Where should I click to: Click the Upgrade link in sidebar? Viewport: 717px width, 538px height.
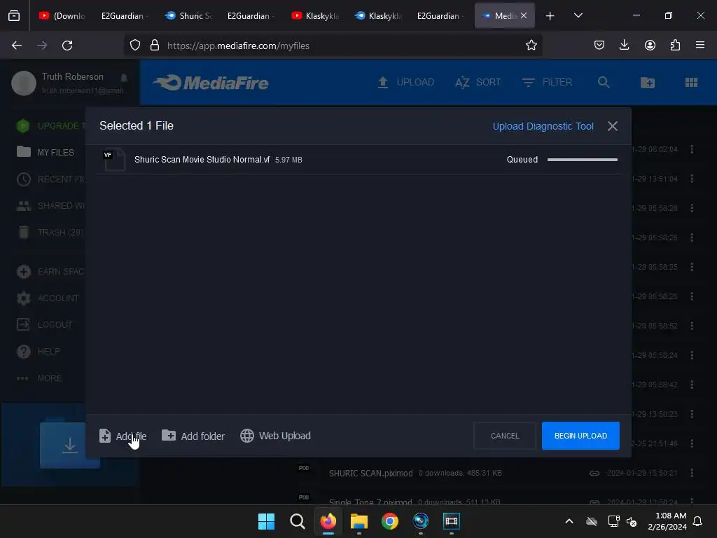(x=50, y=126)
